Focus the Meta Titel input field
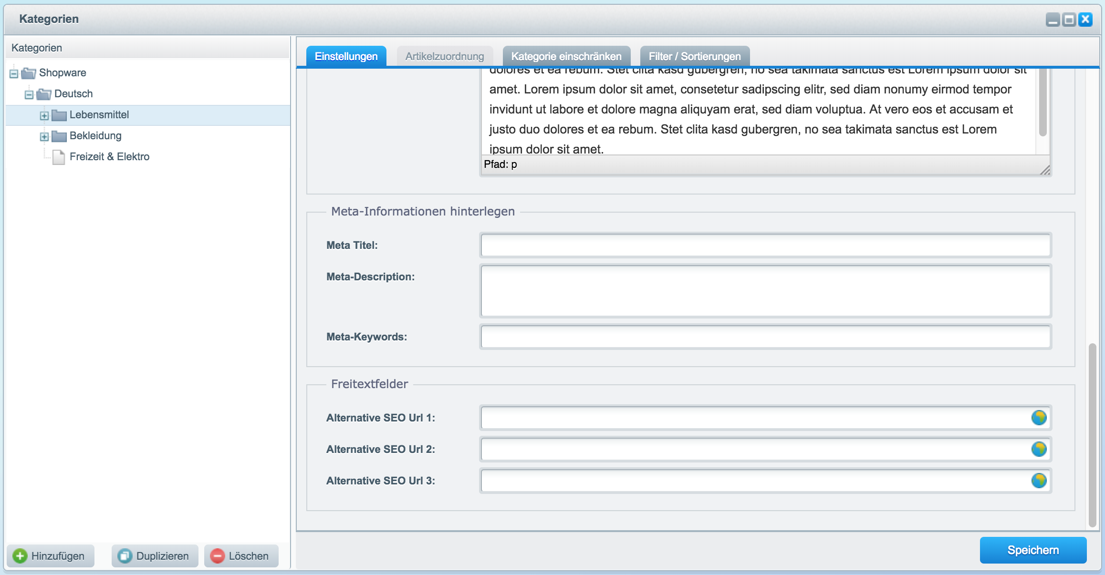This screenshot has width=1105, height=575. [765, 245]
